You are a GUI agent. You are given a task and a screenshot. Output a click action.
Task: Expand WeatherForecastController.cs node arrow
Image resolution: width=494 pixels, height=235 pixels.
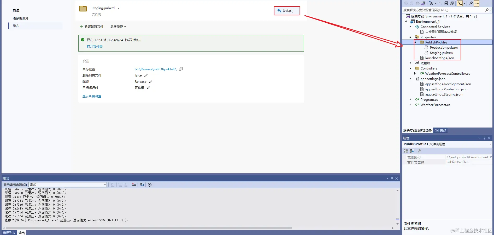(x=415, y=73)
